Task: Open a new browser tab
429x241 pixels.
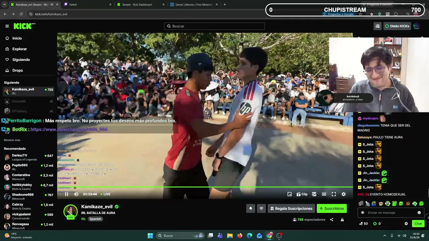Action: [x=225, y=5]
